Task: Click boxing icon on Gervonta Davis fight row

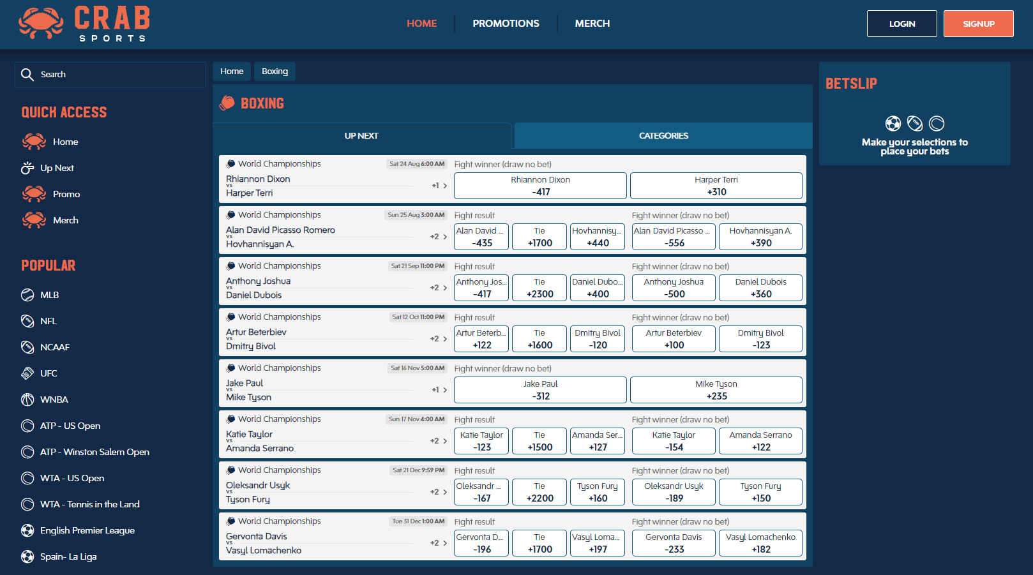Action: (230, 521)
